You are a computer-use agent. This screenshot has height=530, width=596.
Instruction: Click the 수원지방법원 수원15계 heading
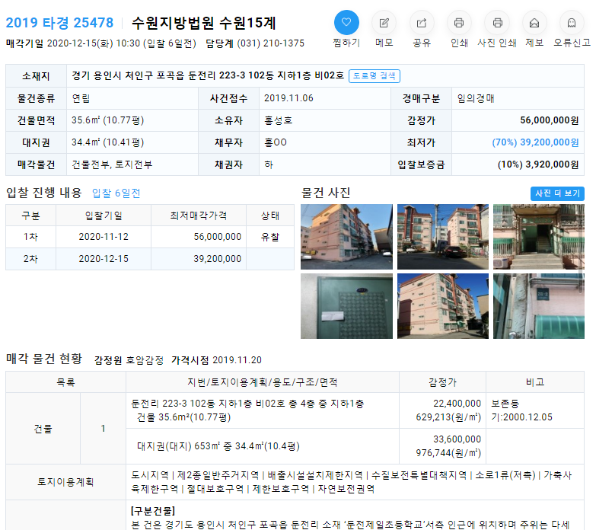(204, 23)
